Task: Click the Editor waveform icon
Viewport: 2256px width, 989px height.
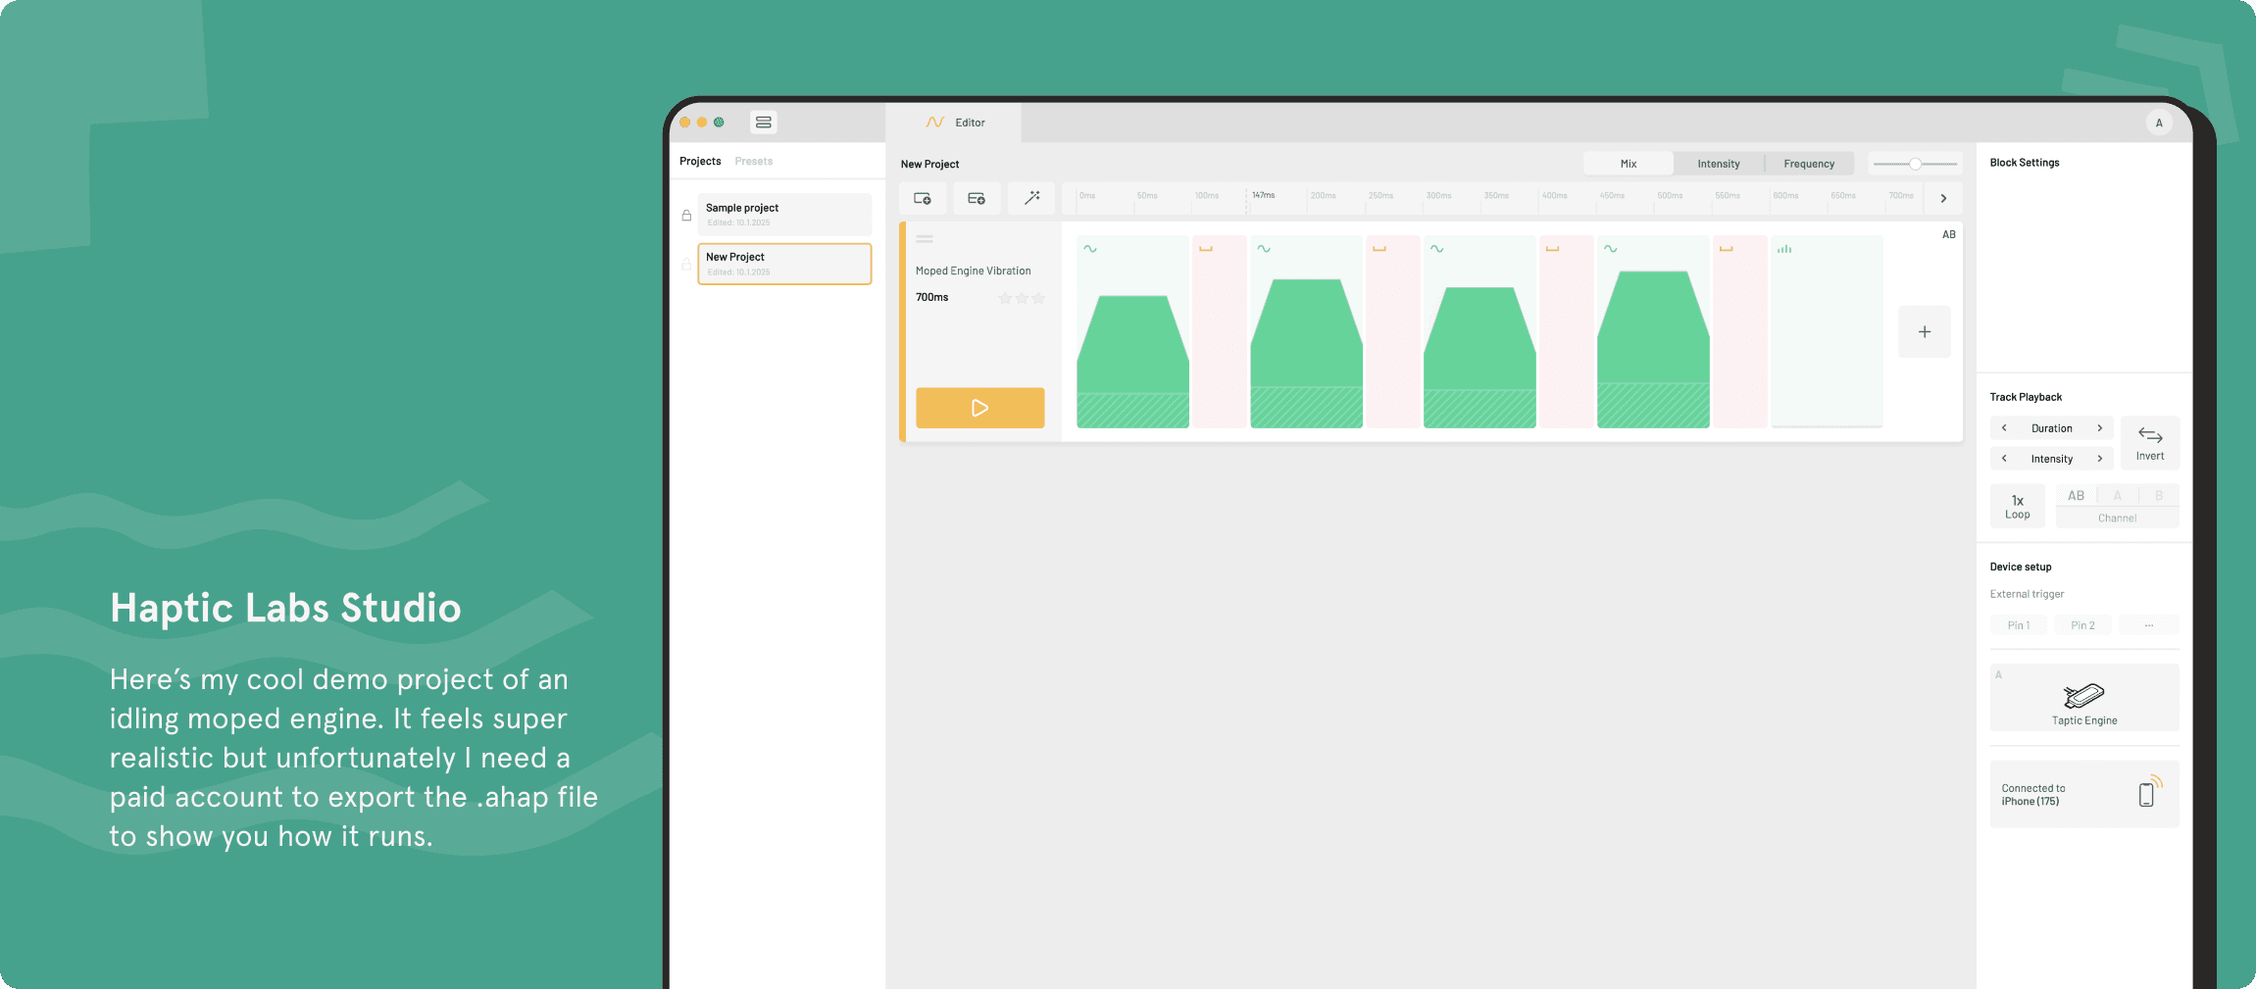Action: tap(934, 123)
